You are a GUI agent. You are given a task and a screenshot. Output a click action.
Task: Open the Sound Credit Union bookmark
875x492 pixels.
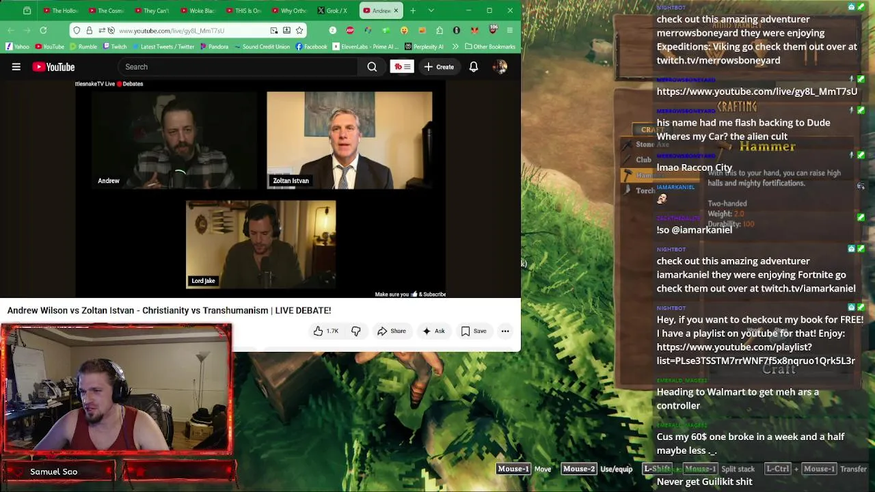pos(262,46)
